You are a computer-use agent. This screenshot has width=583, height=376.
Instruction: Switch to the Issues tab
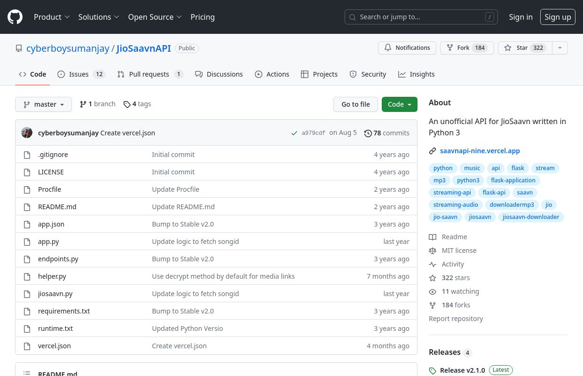click(81, 74)
